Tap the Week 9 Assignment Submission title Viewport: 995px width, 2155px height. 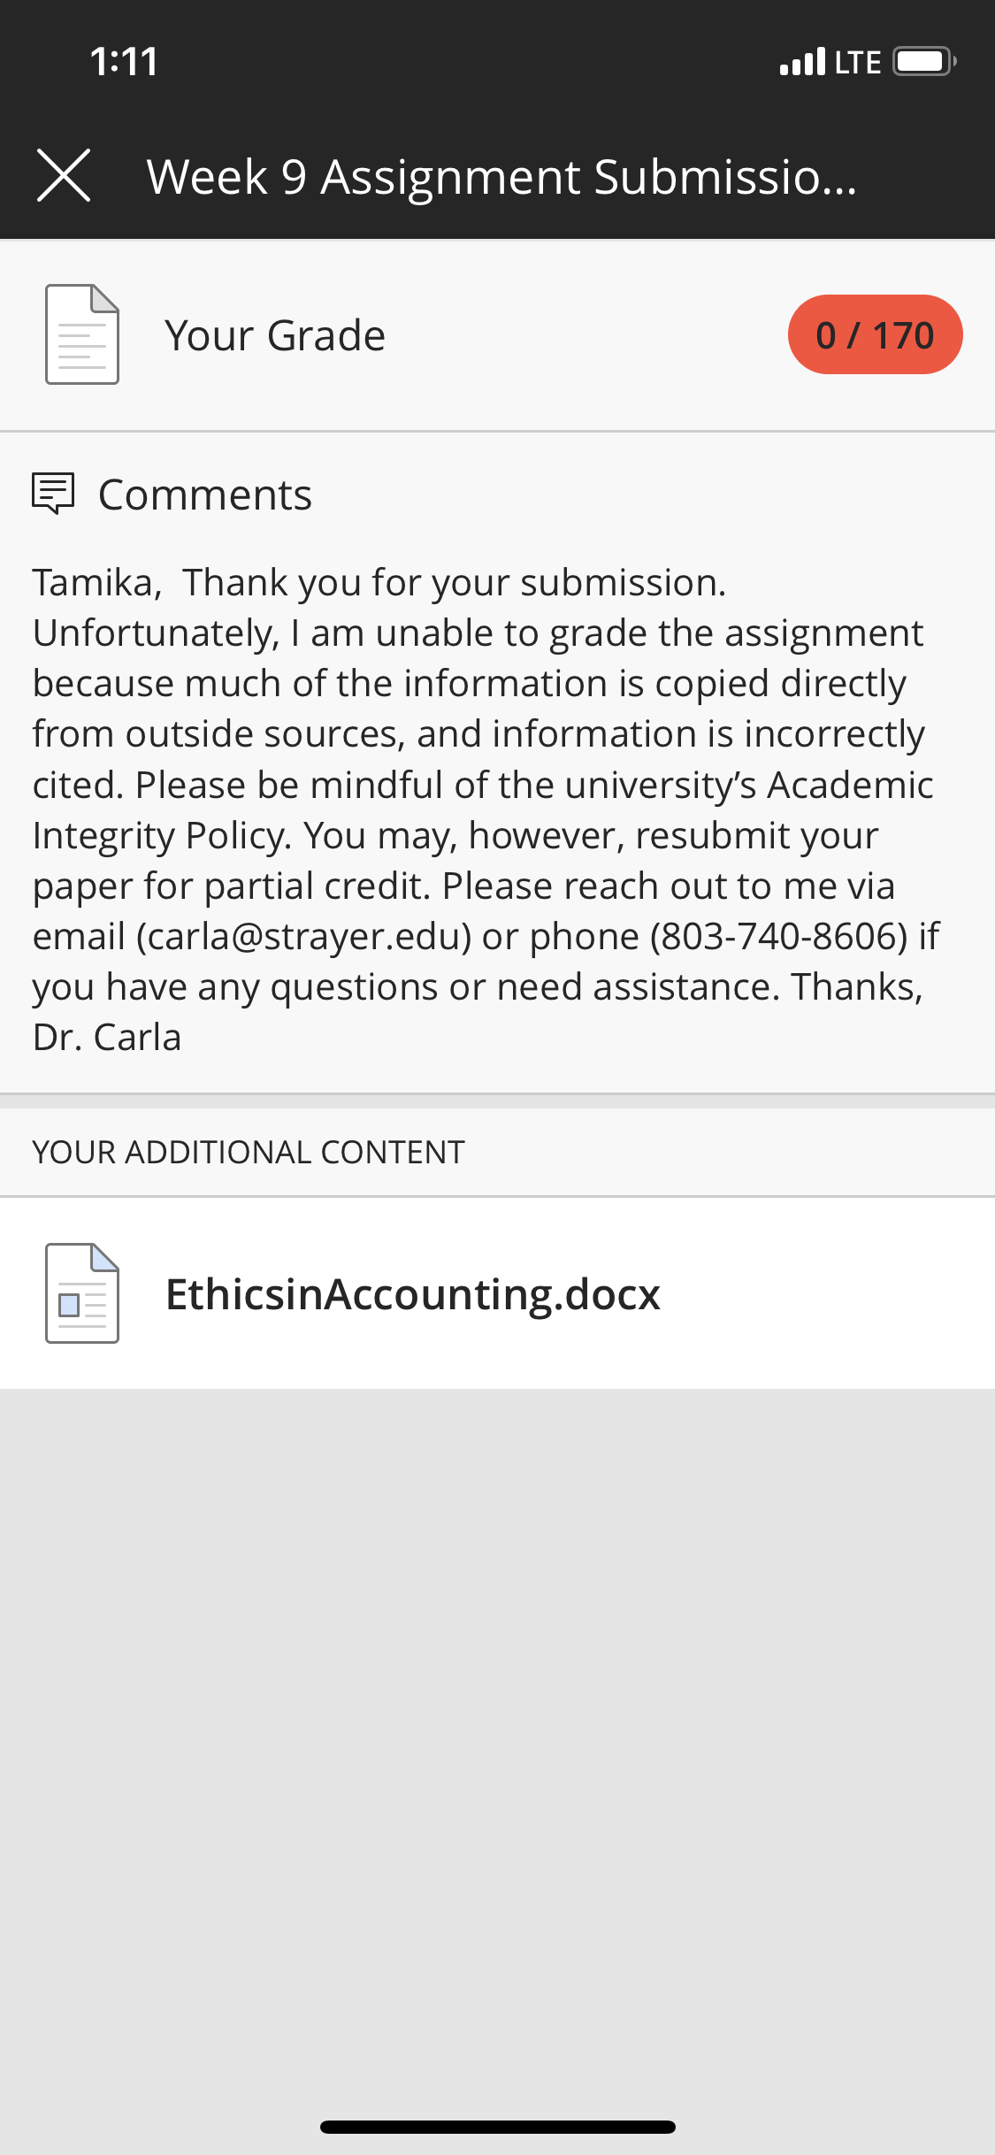point(501,176)
